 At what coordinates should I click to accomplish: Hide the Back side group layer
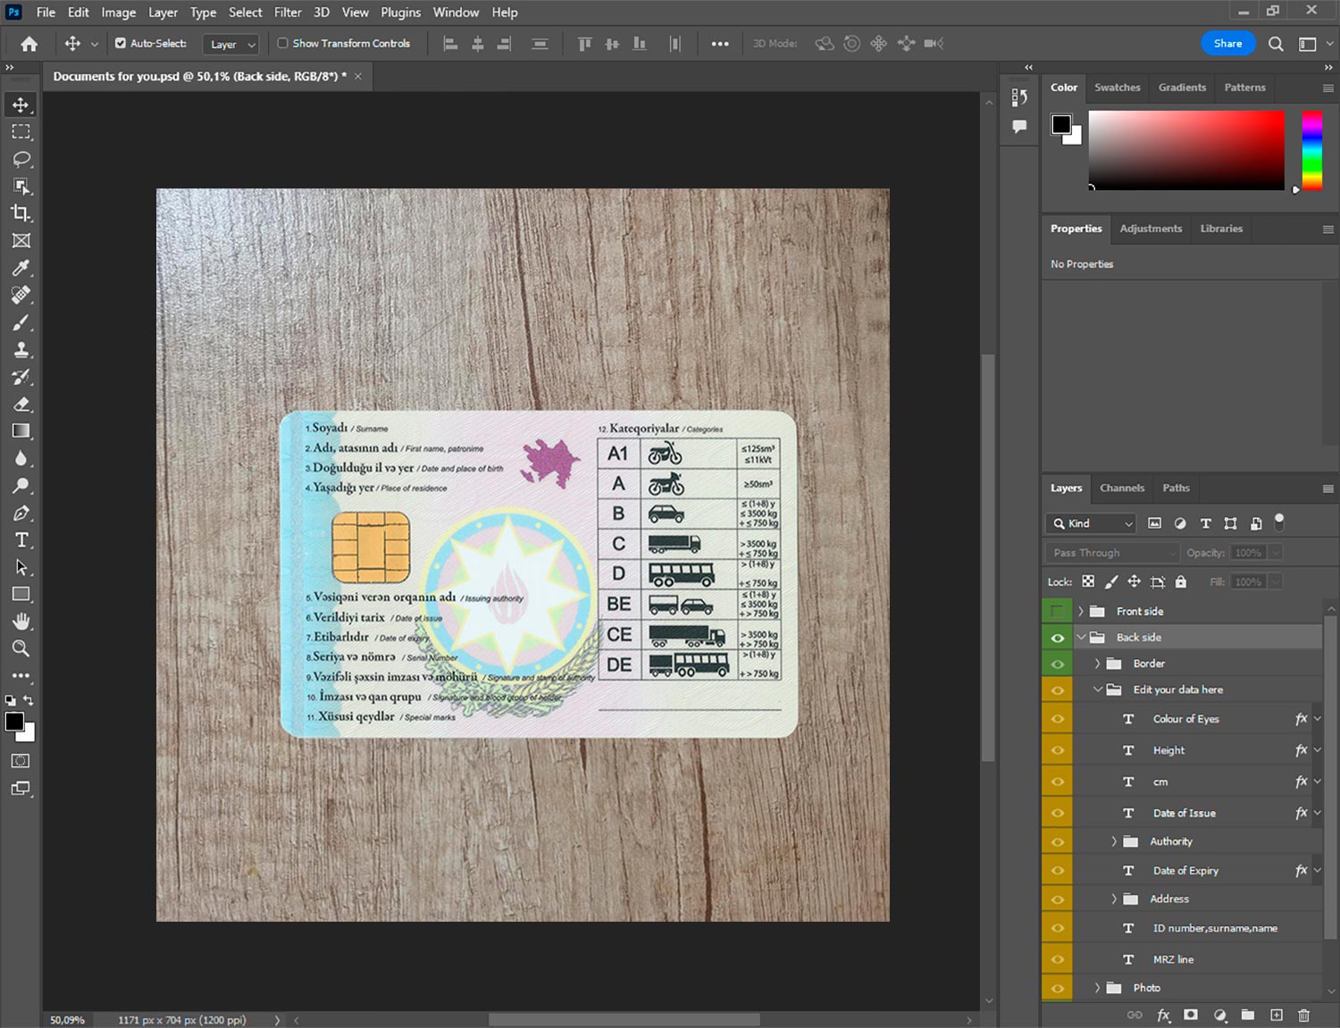point(1057,638)
